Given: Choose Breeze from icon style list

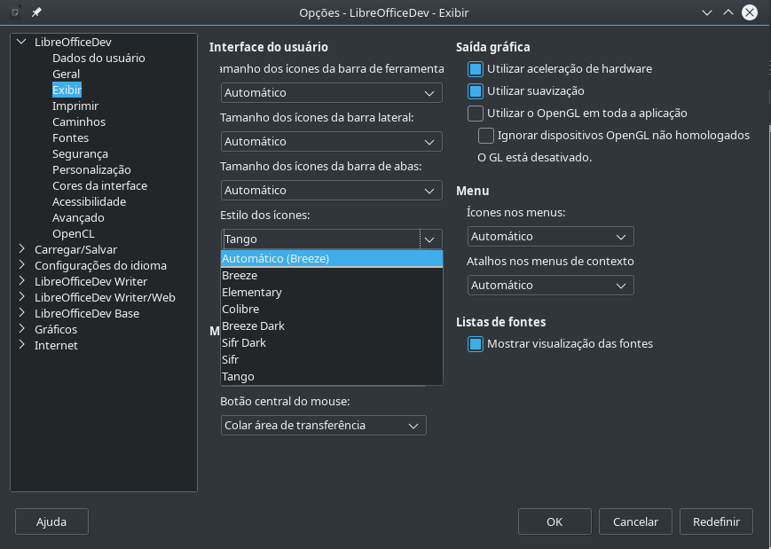Looking at the screenshot, I should [x=332, y=275].
